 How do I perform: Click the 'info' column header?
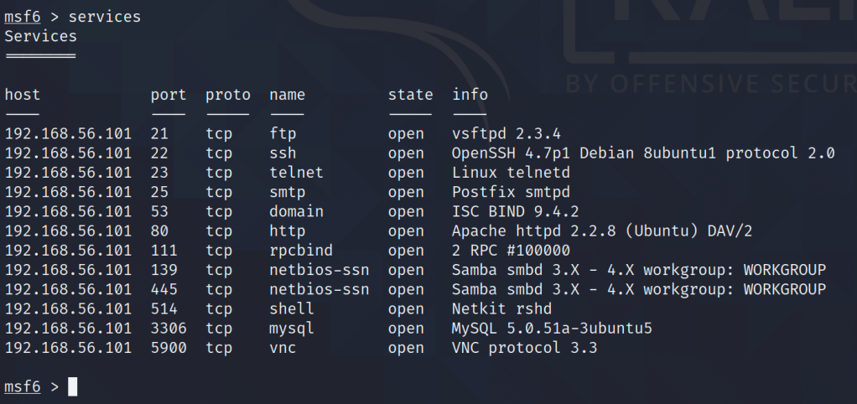coord(470,95)
